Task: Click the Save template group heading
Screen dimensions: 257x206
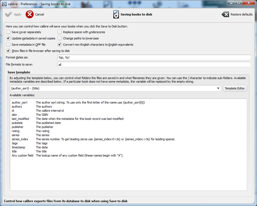Action: click(19, 72)
